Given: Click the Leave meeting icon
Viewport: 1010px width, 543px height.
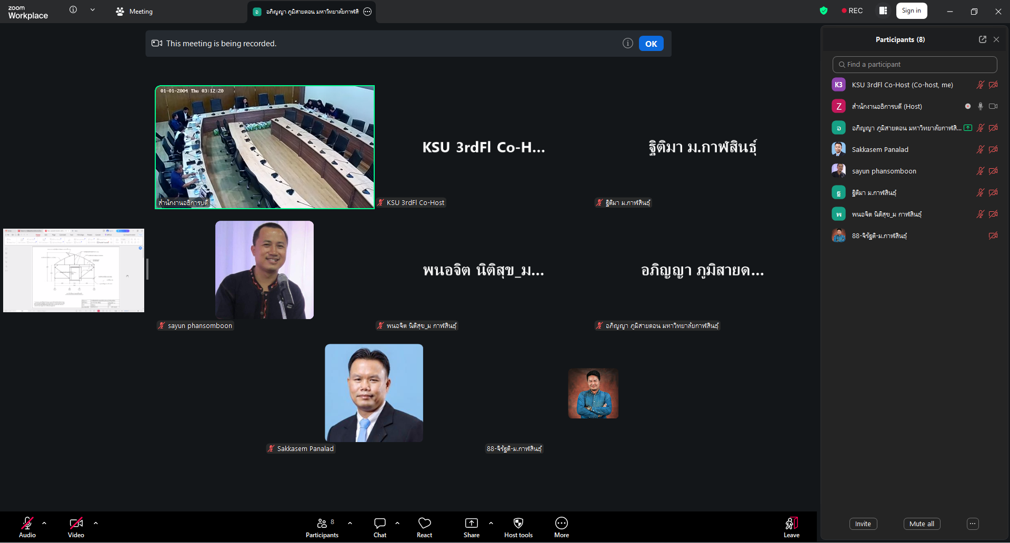Looking at the screenshot, I should [x=791, y=524].
